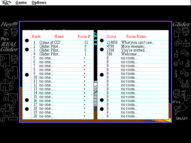191x143 pixels.
Task: Click the rank 4 Glider Pilot... entry
Action: coord(50,54)
